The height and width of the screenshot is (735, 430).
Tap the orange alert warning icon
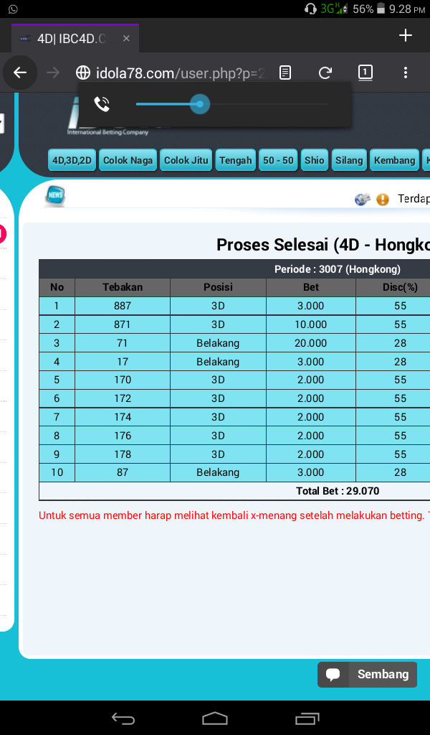pos(383,200)
